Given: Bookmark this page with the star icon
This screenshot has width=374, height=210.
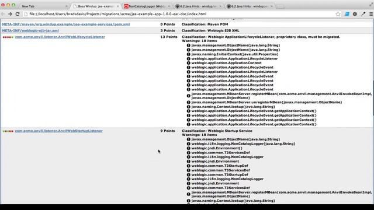Looking at the screenshot, I should (x=338, y=14).
